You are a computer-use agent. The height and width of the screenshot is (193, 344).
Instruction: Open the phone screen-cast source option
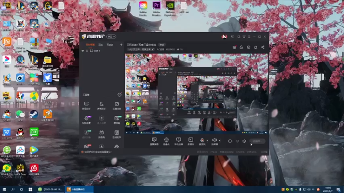tap(178, 142)
